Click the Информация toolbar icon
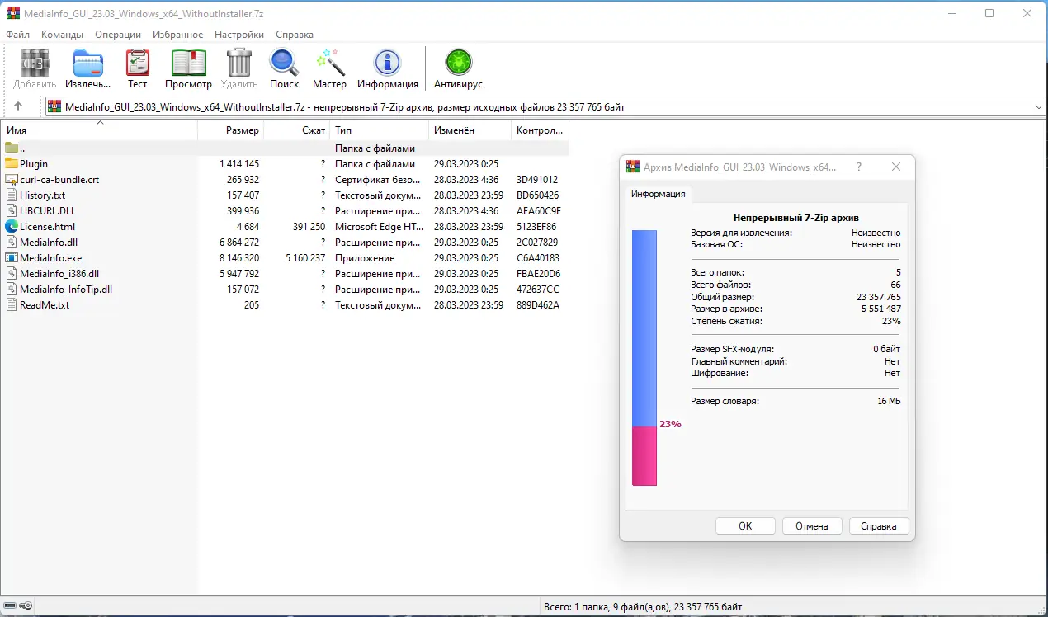 (387, 64)
